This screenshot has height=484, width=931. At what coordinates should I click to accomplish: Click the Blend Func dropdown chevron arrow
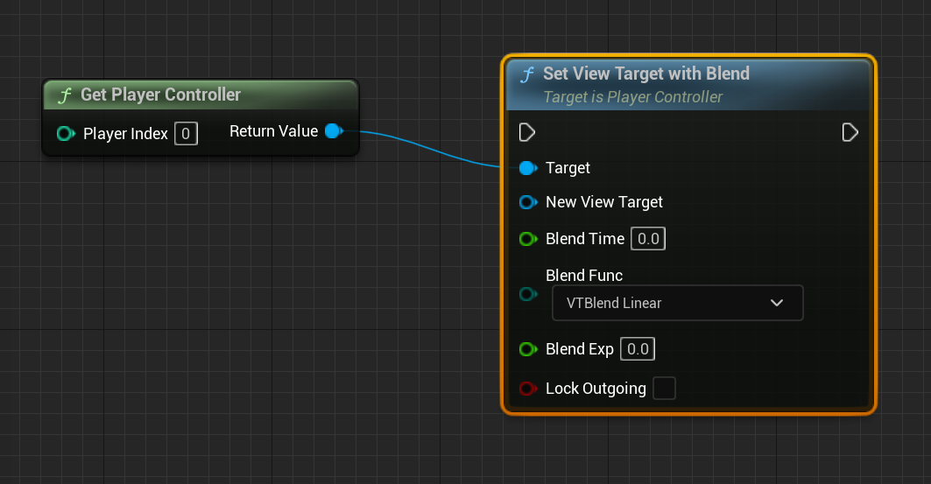776,303
